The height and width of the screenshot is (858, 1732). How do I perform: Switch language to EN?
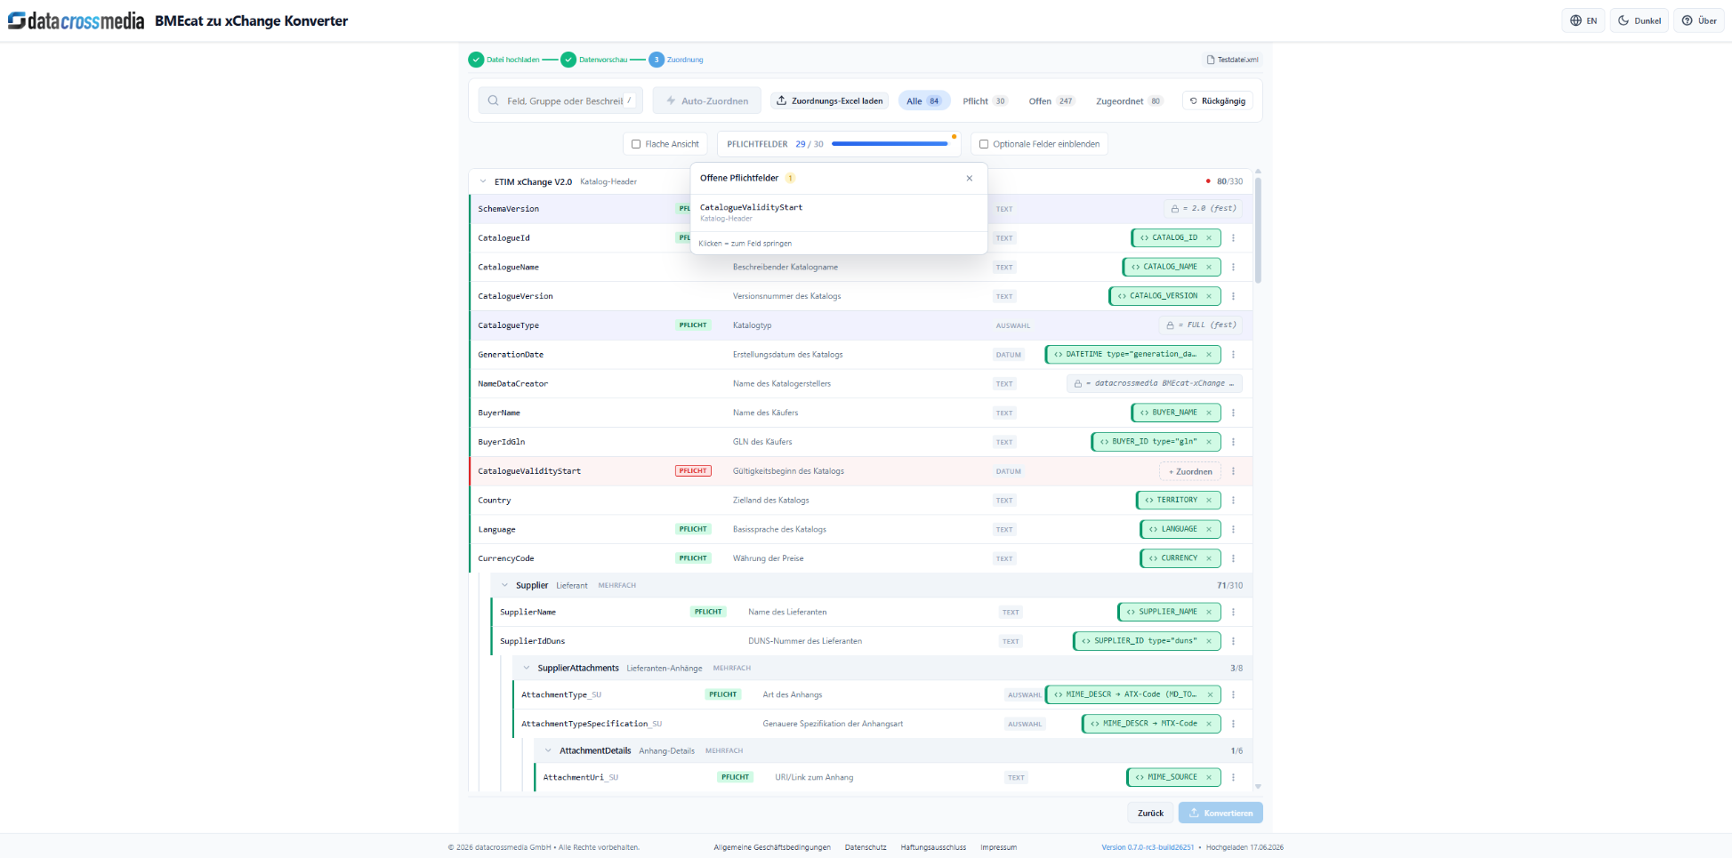[x=1583, y=20]
